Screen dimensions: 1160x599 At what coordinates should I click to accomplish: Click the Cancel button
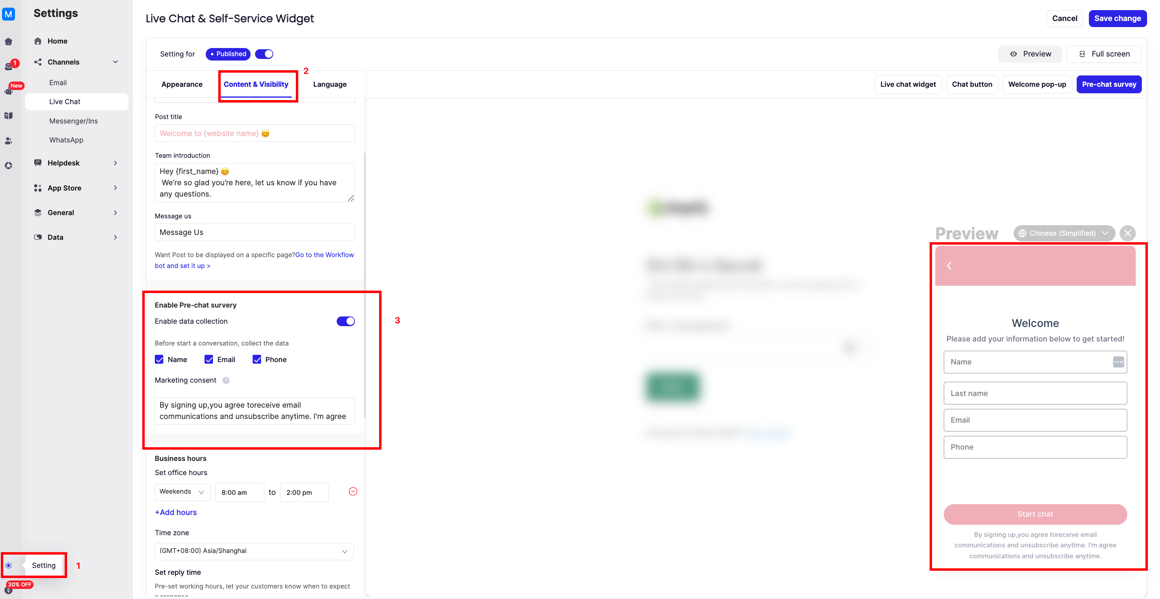(x=1065, y=19)
